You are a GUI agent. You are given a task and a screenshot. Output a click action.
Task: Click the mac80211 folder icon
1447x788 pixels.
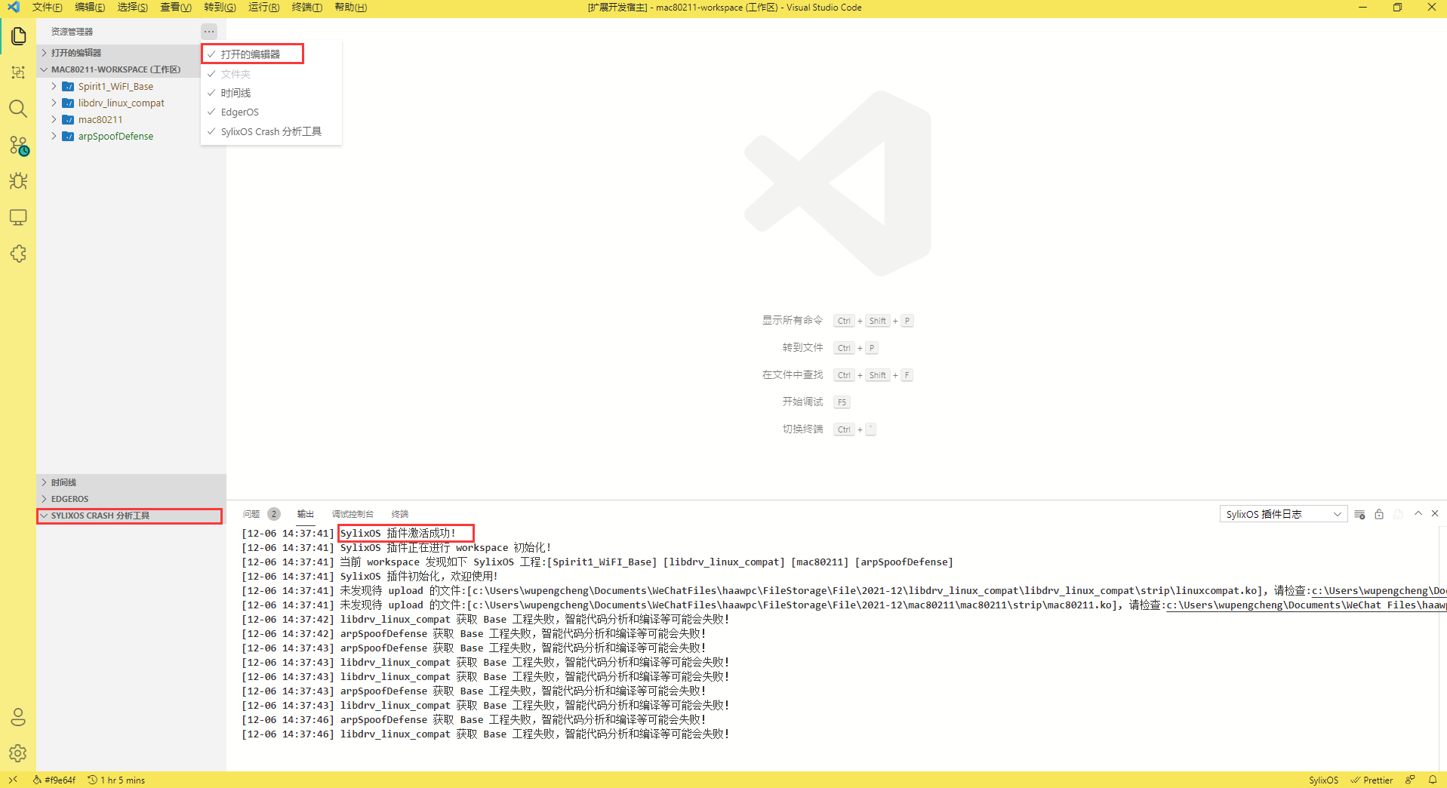pyautogui.click(x=68, y=119)
